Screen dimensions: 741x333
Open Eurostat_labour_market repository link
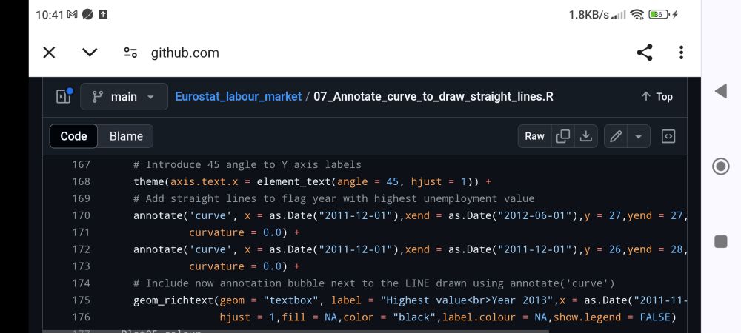click(238, 97)
